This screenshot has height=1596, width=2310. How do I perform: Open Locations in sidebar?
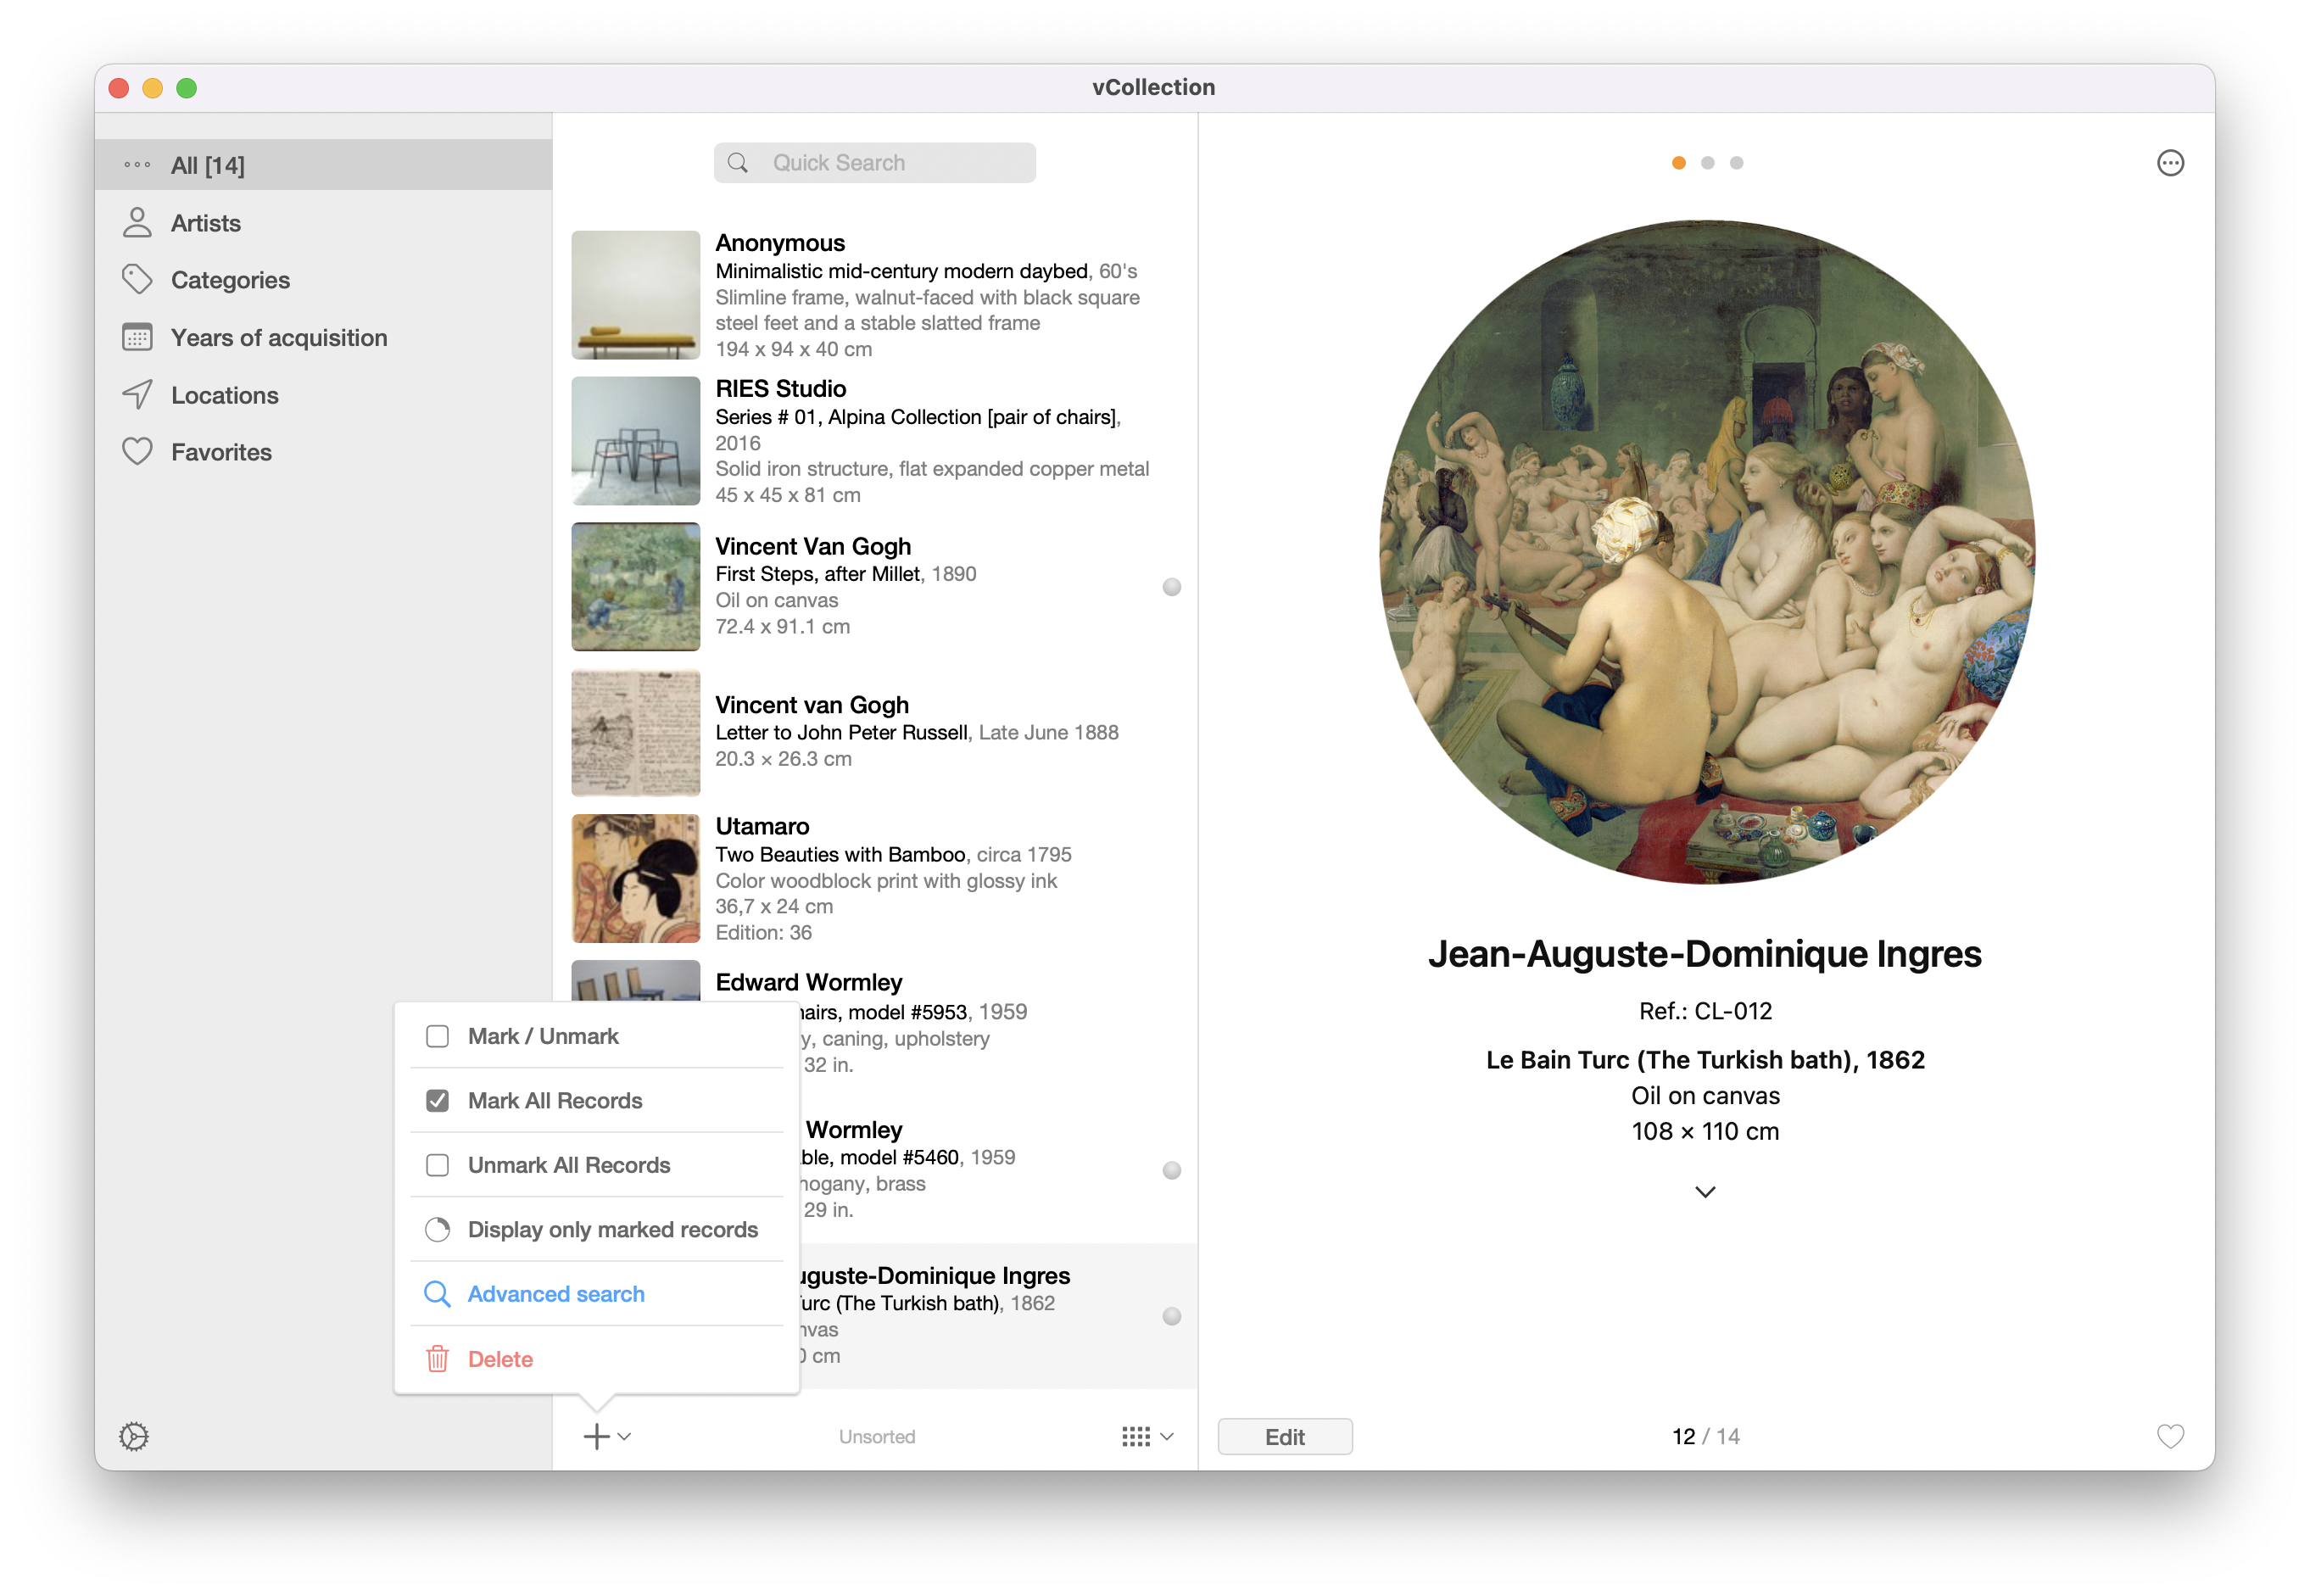[x=323, y=395]
